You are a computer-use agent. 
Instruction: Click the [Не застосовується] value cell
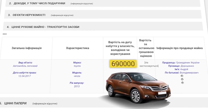coord(148,64)
